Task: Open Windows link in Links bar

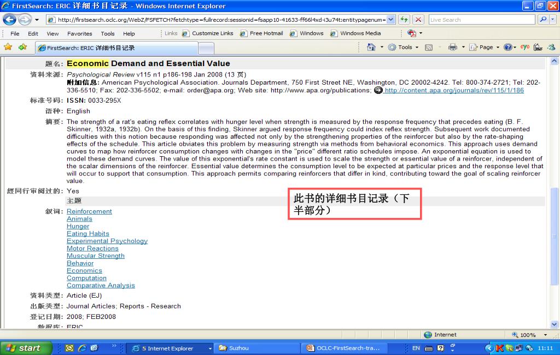Action: tap(306, 33)
